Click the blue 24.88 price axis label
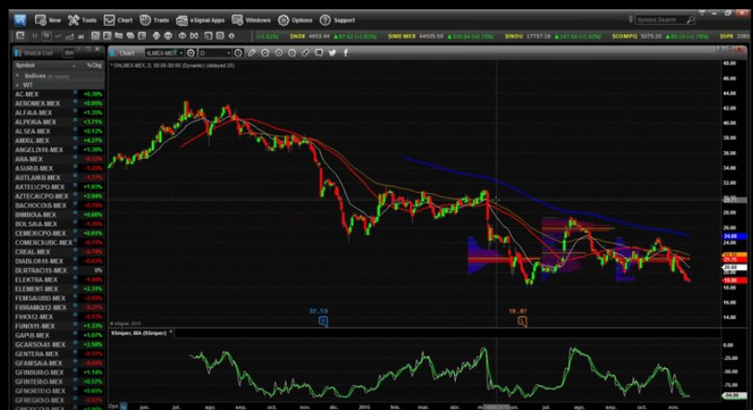This screenshot has width=753, height=410. [734, 237]
